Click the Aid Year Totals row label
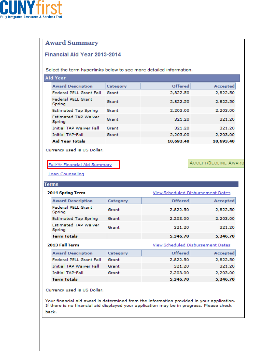 [x=69, y=141]
